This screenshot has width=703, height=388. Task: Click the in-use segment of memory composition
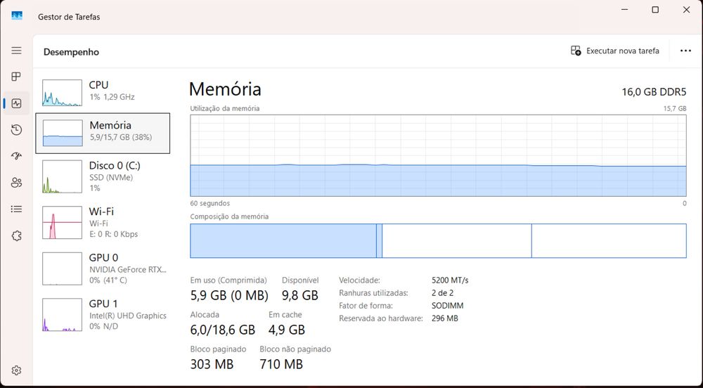point(283,240)
